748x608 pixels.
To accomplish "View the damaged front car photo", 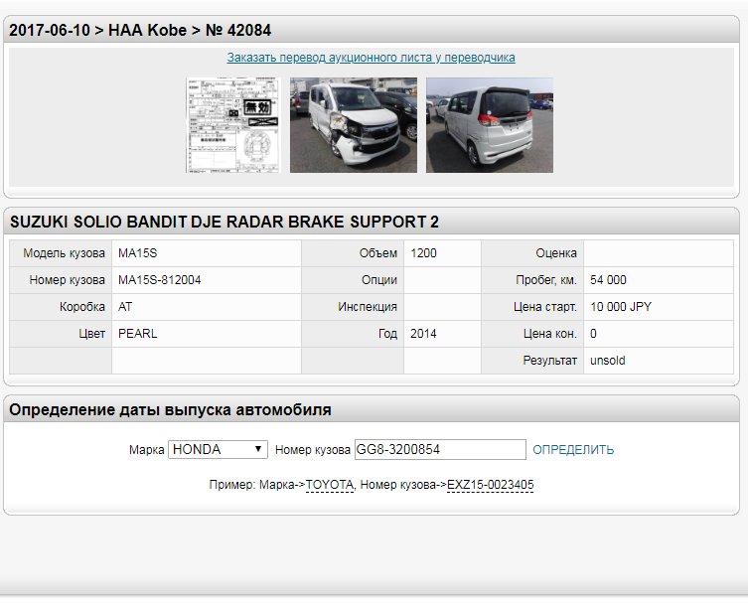I will (354, 125).
